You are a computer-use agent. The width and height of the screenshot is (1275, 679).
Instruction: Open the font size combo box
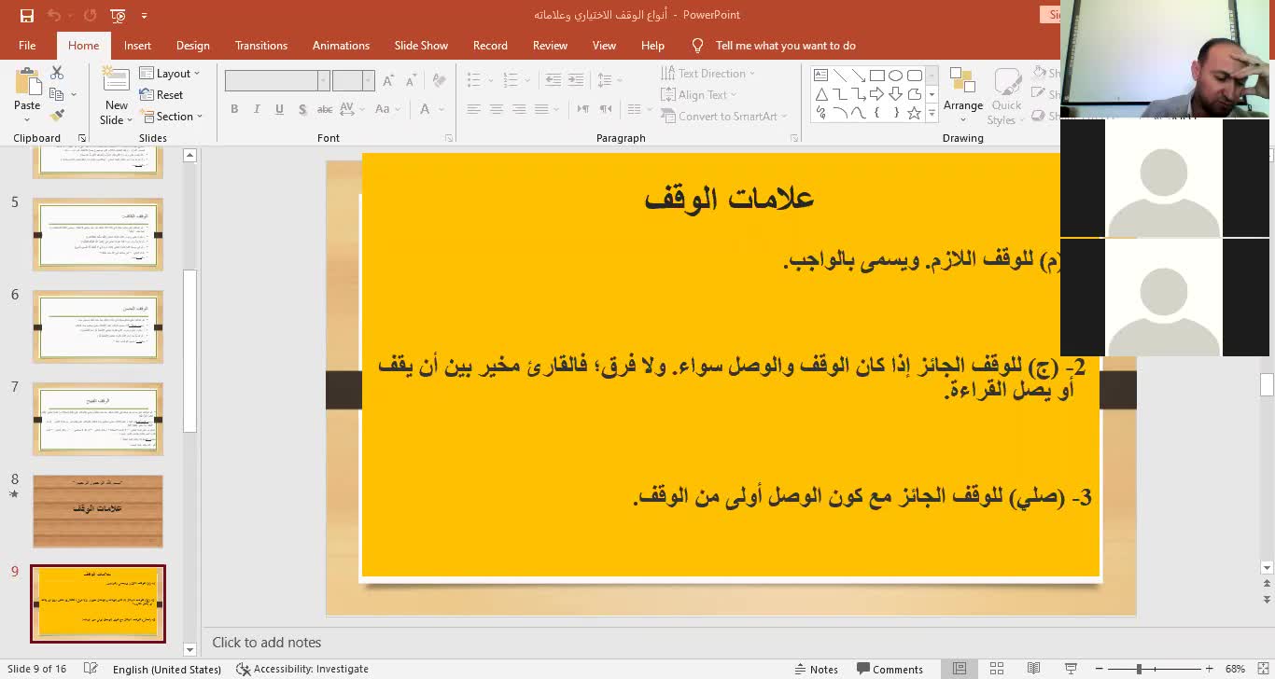point(354,80)
